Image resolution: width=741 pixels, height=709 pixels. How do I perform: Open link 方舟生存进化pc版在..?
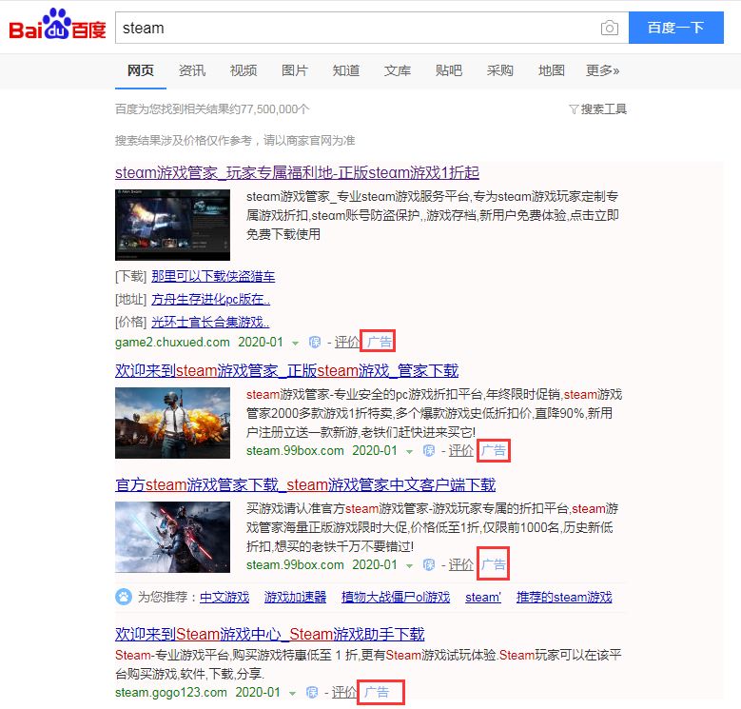[211, 299]
